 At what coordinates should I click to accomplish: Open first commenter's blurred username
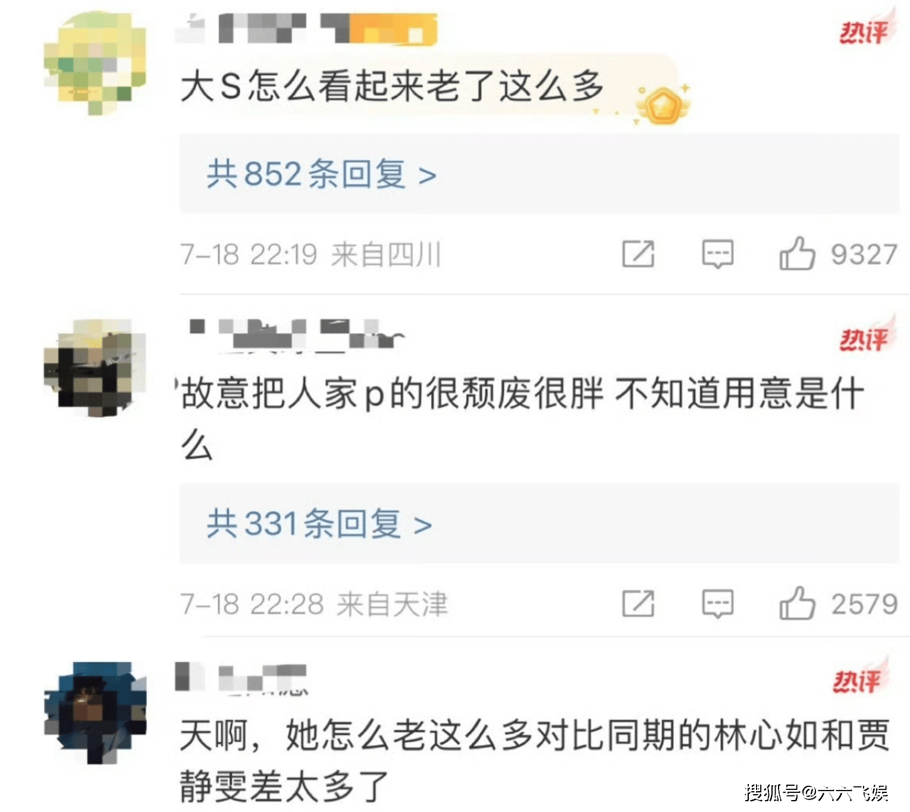pos(306,28)
